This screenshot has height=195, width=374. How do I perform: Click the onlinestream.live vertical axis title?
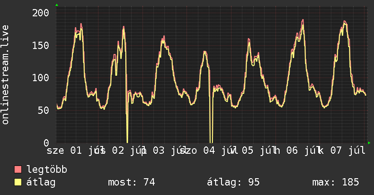point(5,75)
